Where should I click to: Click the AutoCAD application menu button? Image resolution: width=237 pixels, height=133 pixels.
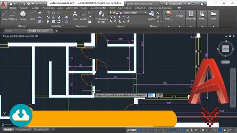coord(4,5)
